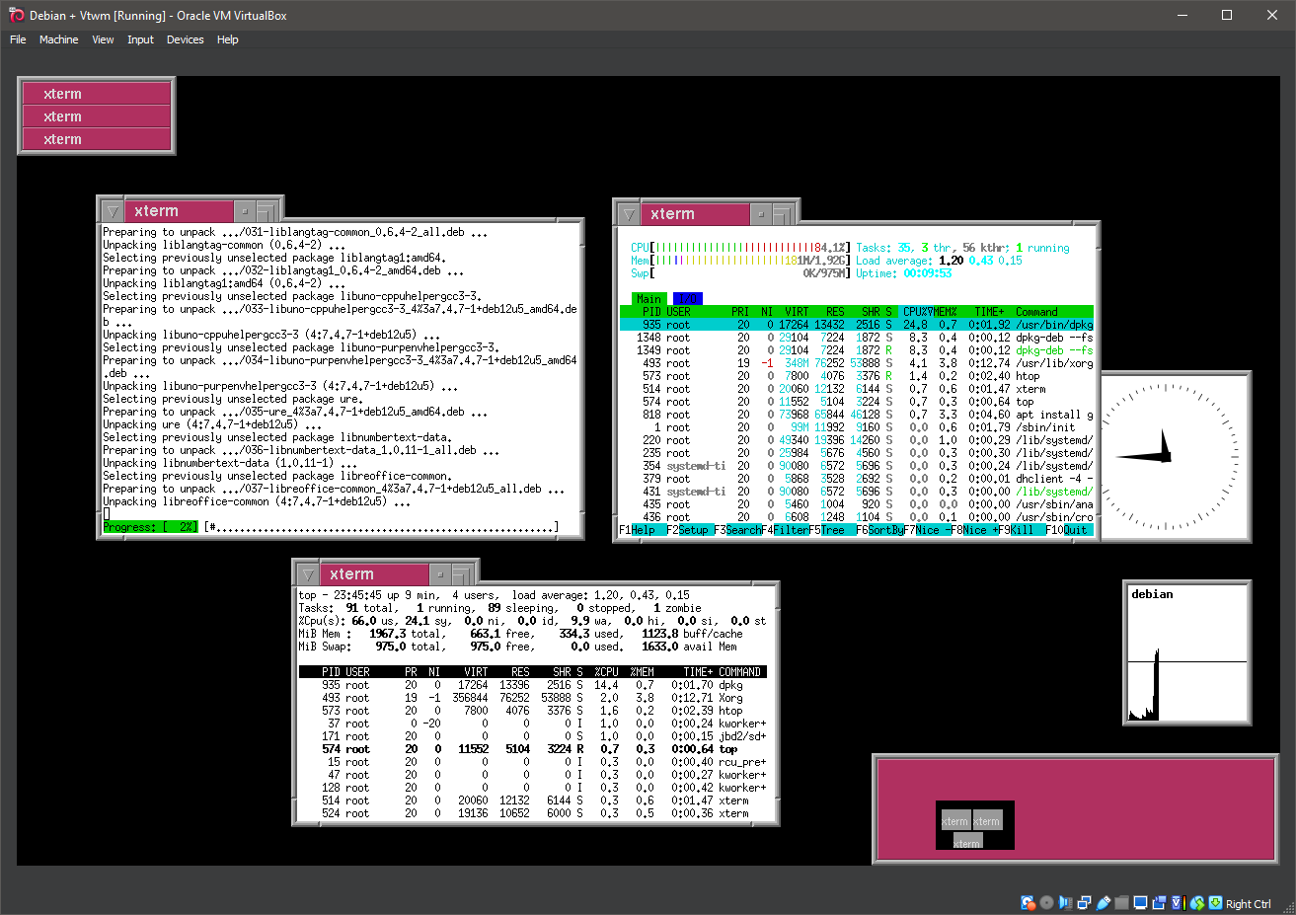Click the shared folders icon in status bar
The width and height of the screenshot is (1296, 915).
pos(1122,902)
